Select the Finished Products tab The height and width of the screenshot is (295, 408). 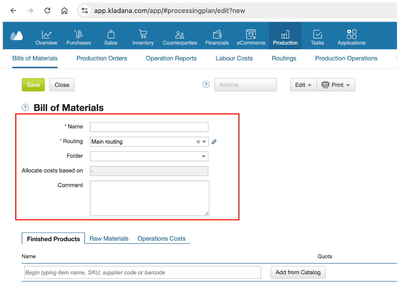point(53,239)
